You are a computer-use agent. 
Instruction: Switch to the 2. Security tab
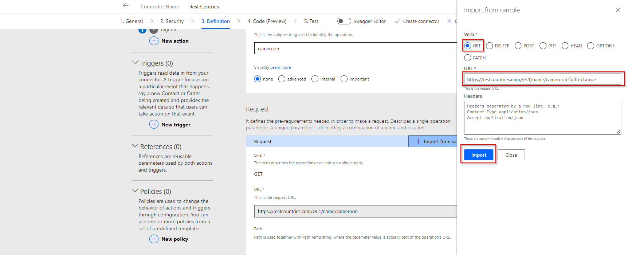(172, 21)
